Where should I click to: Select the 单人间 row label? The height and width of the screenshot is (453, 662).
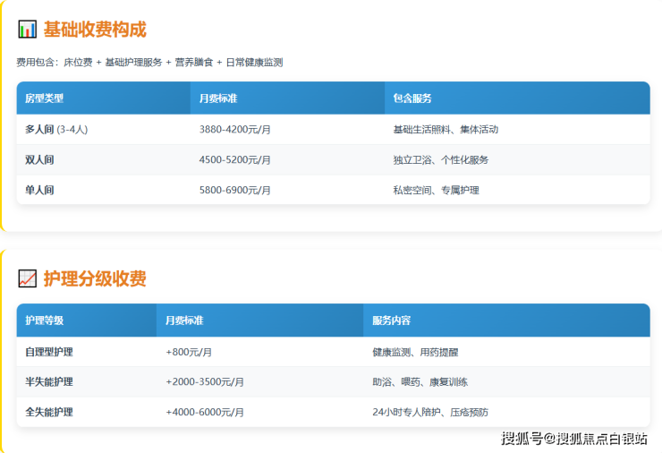pos(40,190)
